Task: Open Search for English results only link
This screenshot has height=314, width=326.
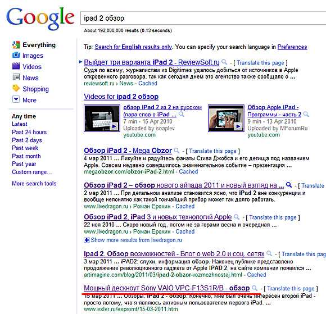Action: (133, 47)
